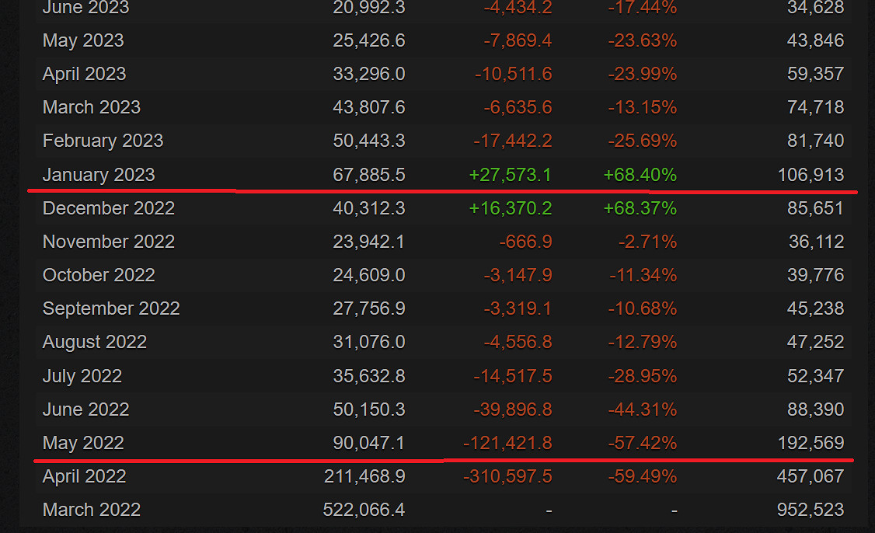Click the +27,573.1 gain value
Viewport: 875px width, 533px height.
(510, 175)
